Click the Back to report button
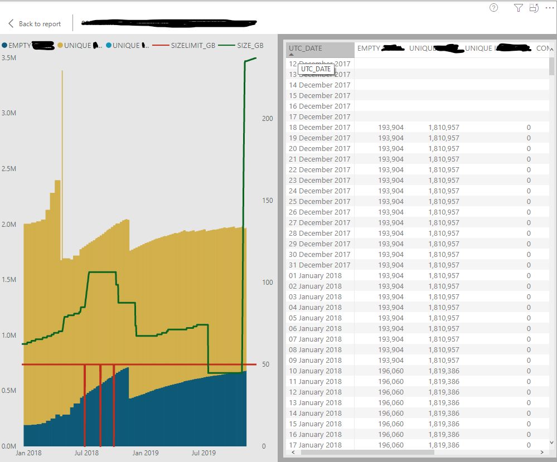Image resolution: width=557 pixels, height=462 pixels. (35, 24)
